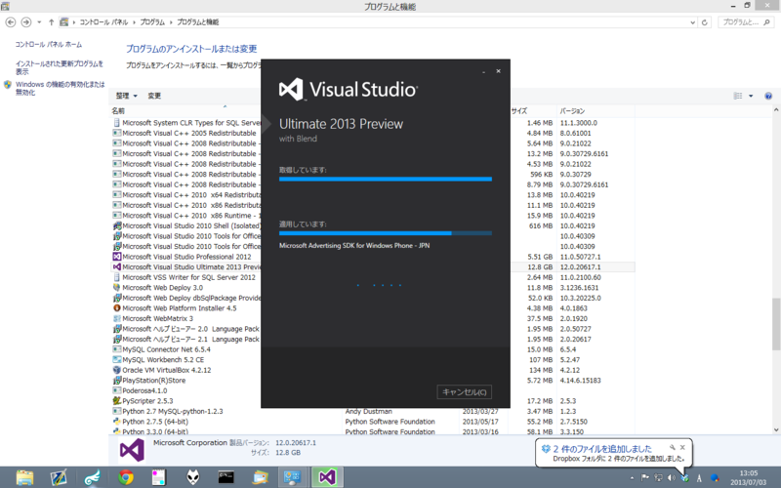The height and width of the screenshot is (488, 781).
Task: Open the command prompt taskbar icon
Action: (x=226, y=477)
